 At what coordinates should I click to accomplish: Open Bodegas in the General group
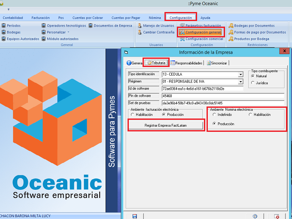pyautogui.click(x=11, y=32)
